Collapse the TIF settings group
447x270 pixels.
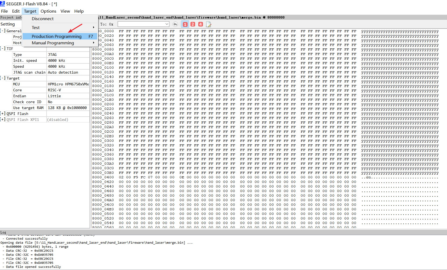(x=3, y=48)
